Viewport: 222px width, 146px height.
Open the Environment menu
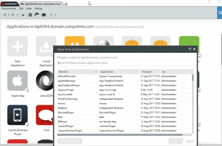point(9,8)
